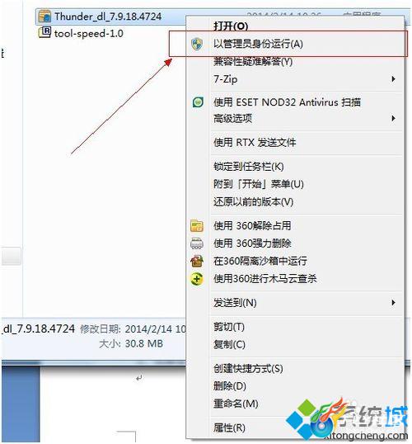Screen dimensions: 412x444
Task: Click the 360隔离沙箱 sandbox icon
Action: 197,261
